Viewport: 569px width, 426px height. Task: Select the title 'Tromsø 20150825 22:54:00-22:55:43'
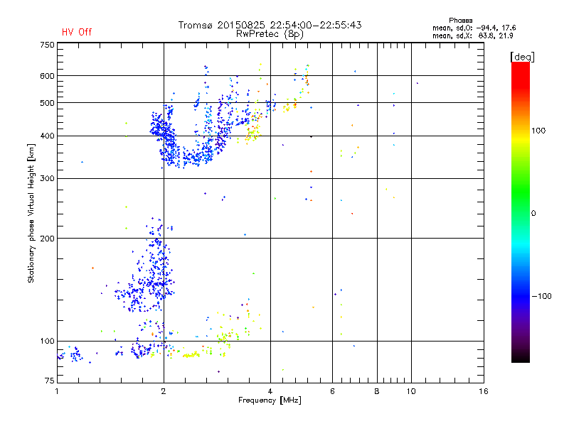tap(270, 25)
